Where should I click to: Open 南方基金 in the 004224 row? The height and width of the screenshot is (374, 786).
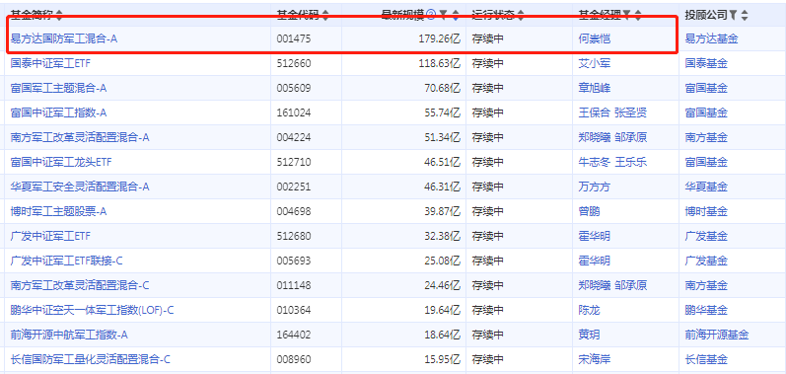click(x=706, y=137)
